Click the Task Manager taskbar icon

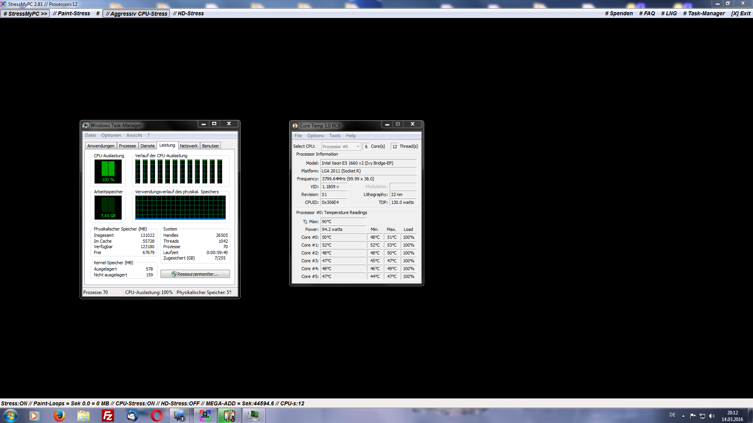click(x=253, y=416)
